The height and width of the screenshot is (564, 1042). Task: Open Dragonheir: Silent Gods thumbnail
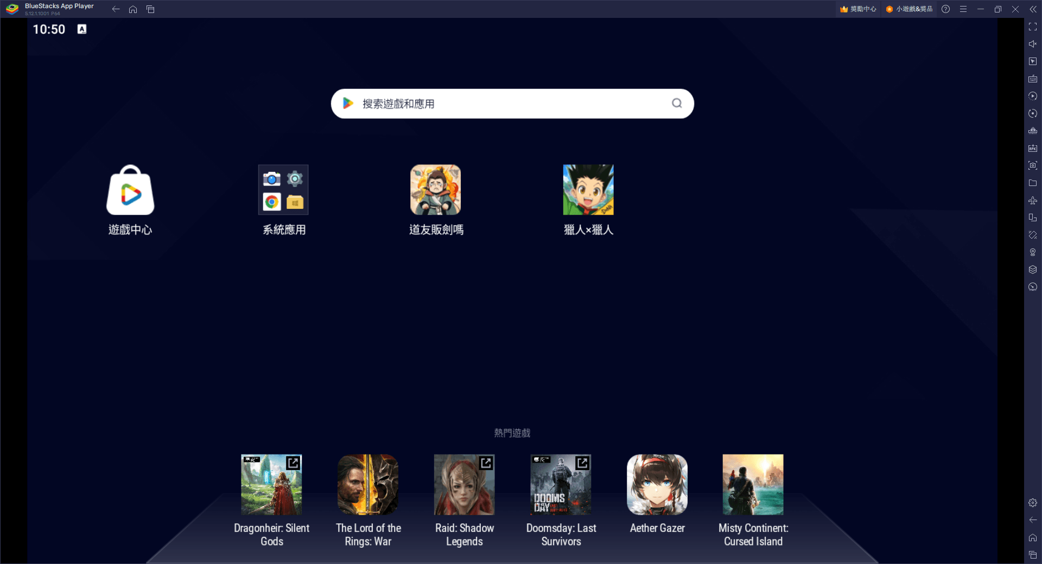[271, 485]
